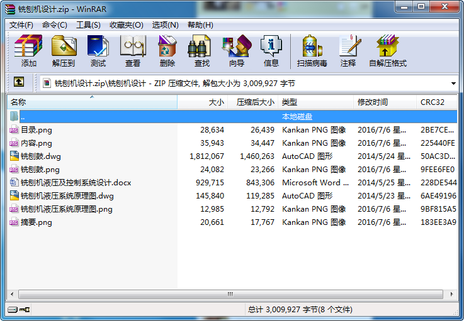Screen dimensions: 464x321
Task: Select 铣刨机液压及控制系统设计.docx file
Action: pyautogui.click(x=76, y=183)
